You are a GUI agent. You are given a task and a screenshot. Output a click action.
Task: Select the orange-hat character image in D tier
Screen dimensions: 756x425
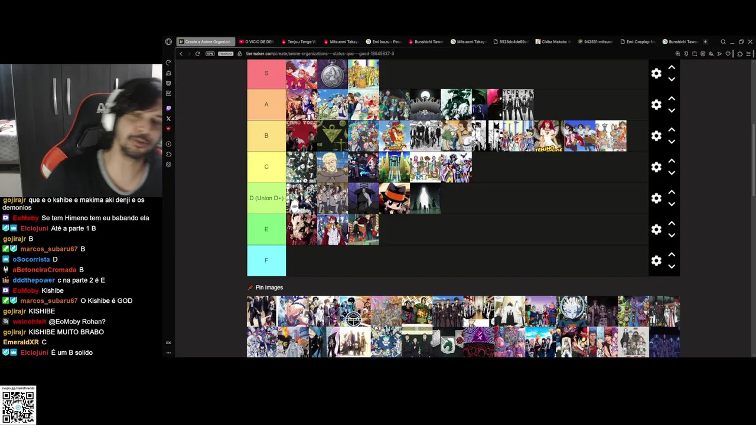click(394, 198)
